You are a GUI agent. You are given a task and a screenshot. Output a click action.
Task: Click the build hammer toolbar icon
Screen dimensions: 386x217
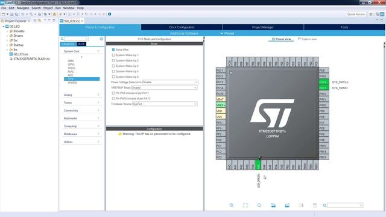31,14
